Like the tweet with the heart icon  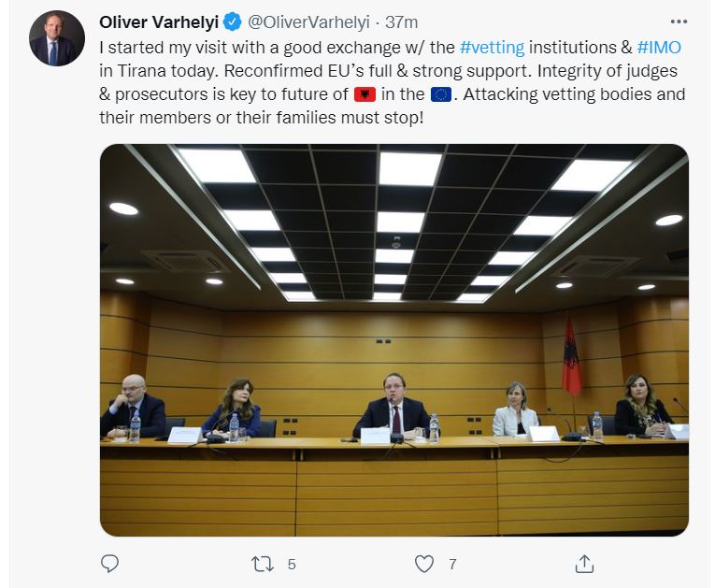coord(424,564)
